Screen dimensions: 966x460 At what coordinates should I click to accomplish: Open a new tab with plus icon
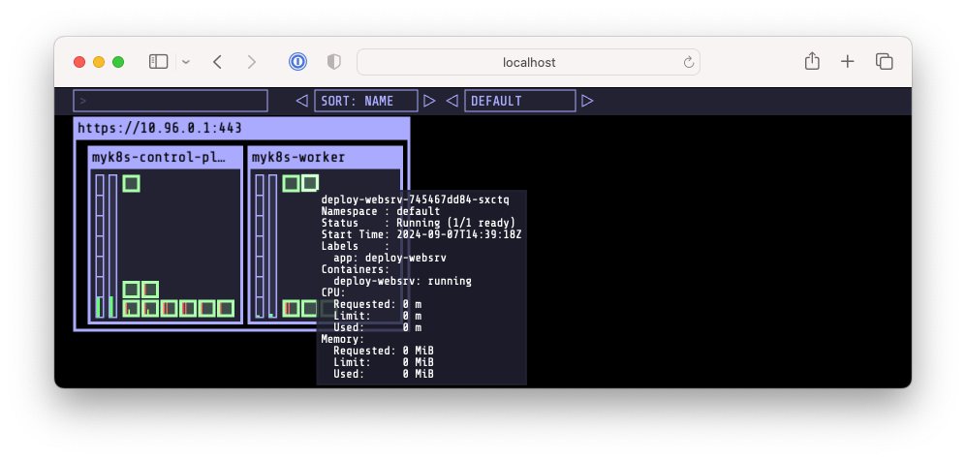pyautogui.click(x=848, y=62)
